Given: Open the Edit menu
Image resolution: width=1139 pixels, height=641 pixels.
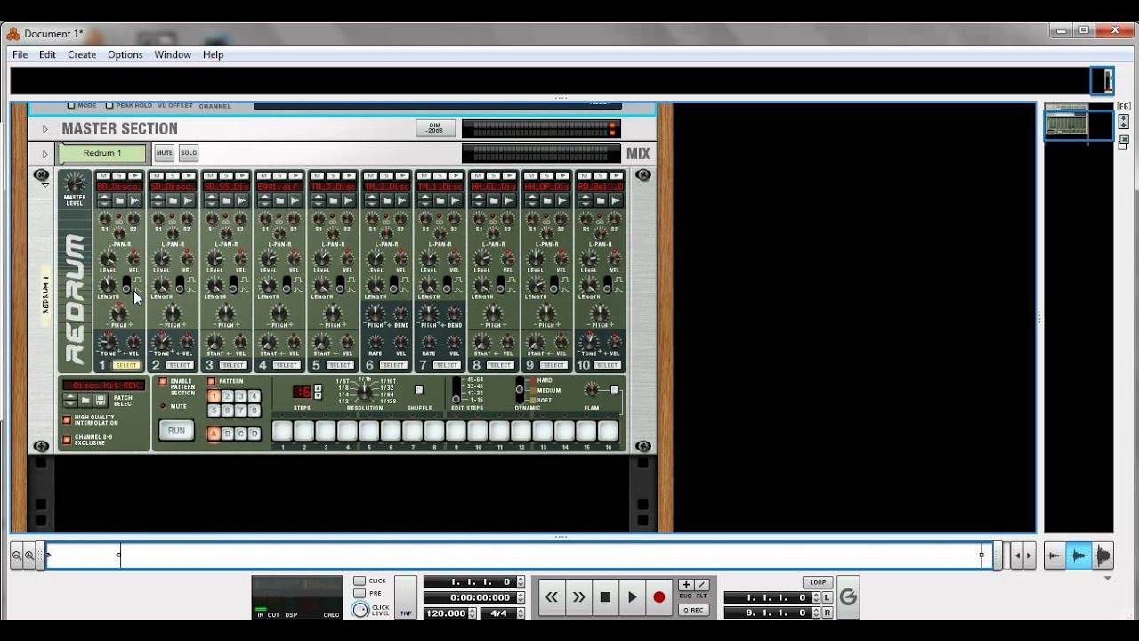Looking at the screenshot, I should point(47,54).
